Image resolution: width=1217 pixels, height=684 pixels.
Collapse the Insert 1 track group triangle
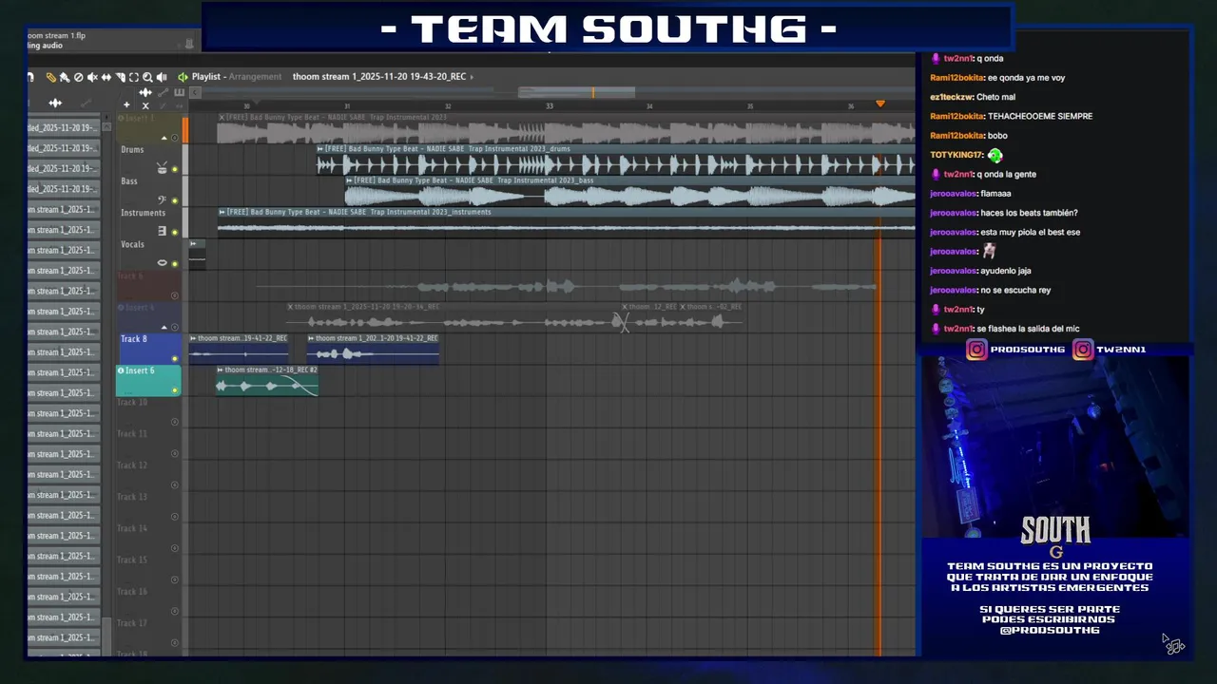(164, 138)
